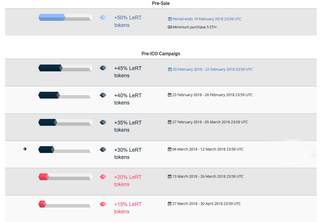
Task: Click the arrow marker on the +30% row
Action: pyautogui.click(x=25, y=149)
